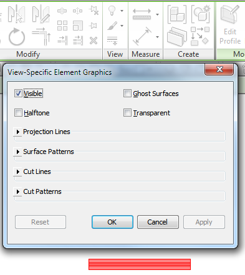This screenshot has height=275, width=245.
Task: Select the Mirror Draw Axis tool
Action: click(x=41, y=14)
